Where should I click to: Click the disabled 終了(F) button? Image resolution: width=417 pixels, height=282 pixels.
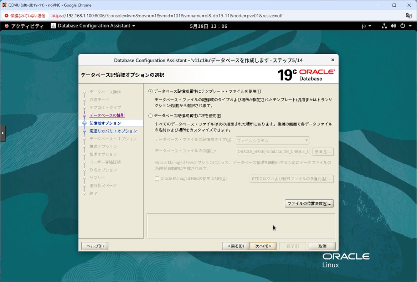293,246
